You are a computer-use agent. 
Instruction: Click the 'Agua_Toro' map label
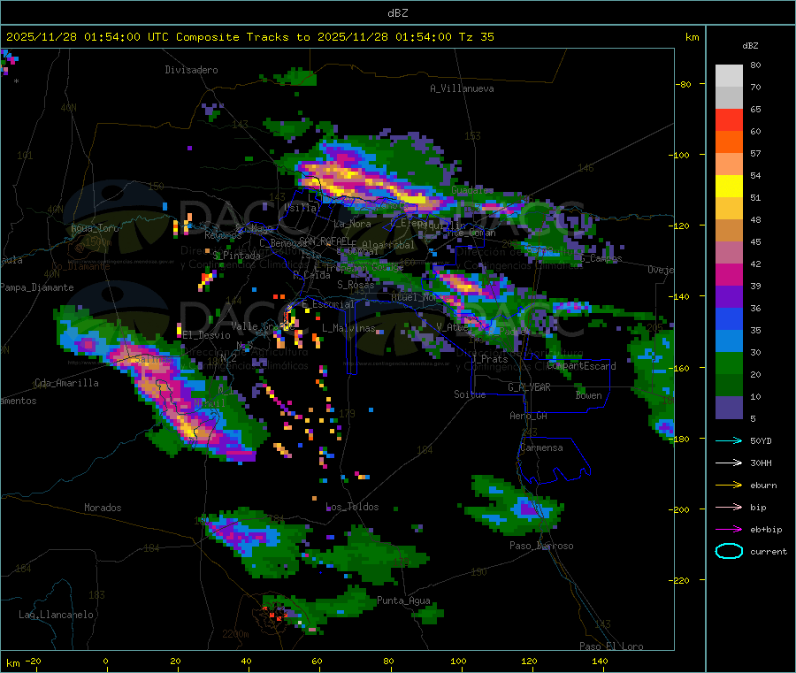coord(95,228)
